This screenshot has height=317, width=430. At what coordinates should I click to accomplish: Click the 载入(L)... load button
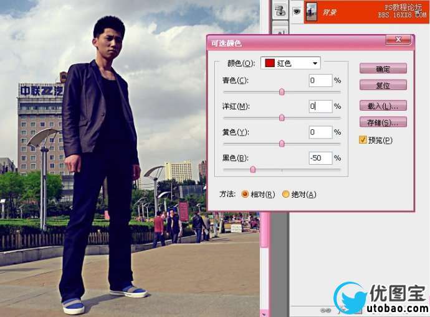coord(383,106)
